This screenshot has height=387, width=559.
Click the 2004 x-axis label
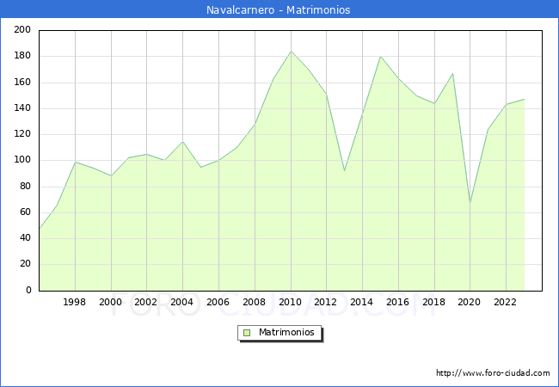pyautogui.click(x=181, y=302)
